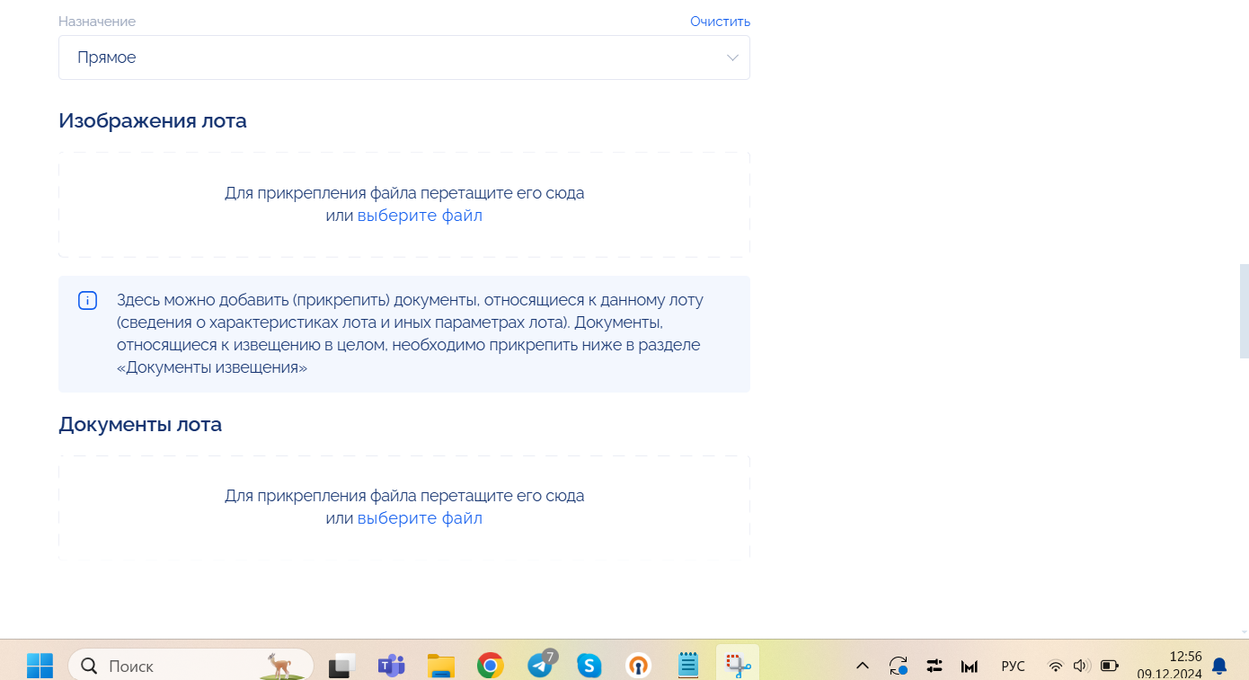Click выберите файл under Документы лота
Screen dimensions: 1249x680
click(420, 518)
